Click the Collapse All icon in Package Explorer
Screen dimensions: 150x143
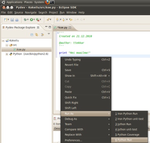click(x=32, y=35)
